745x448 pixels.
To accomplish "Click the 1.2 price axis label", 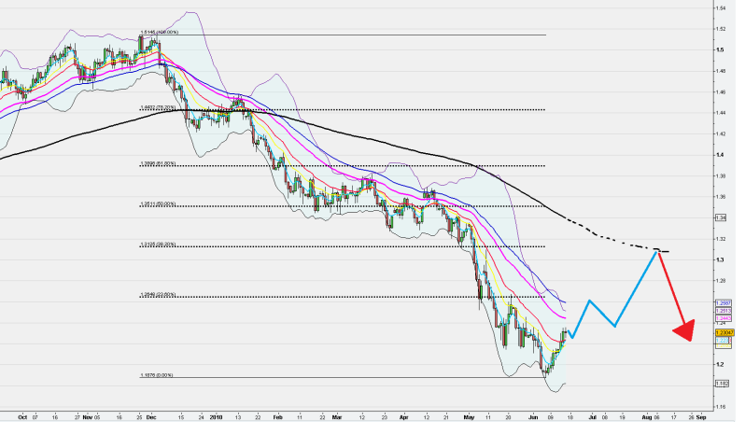I will coord(720,364).
